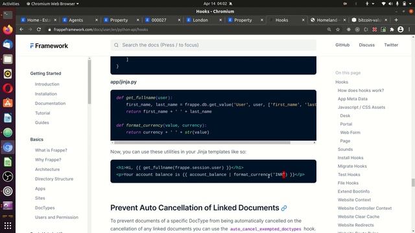The width and height of the screenshot is (415, 233).
Task: Open Ubuntu Software from the dock
Action: (8, 103)
